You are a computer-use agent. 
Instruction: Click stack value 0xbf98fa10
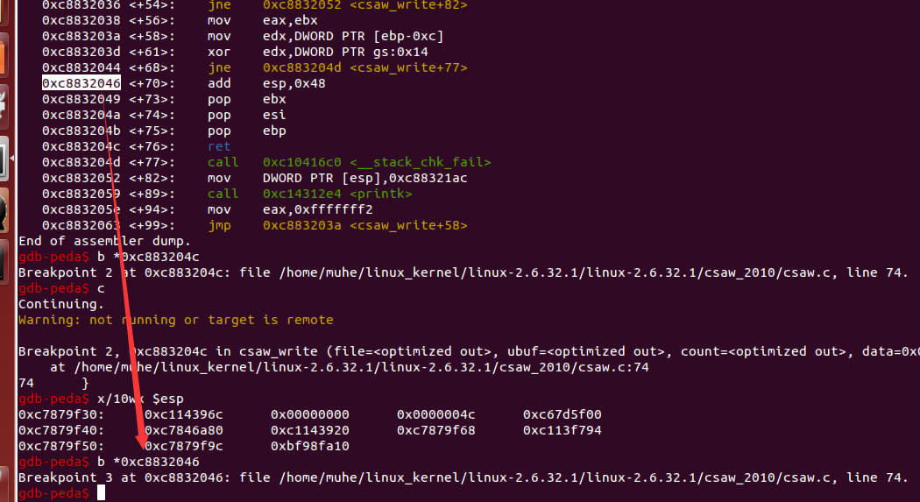click(x=310, y=446)
